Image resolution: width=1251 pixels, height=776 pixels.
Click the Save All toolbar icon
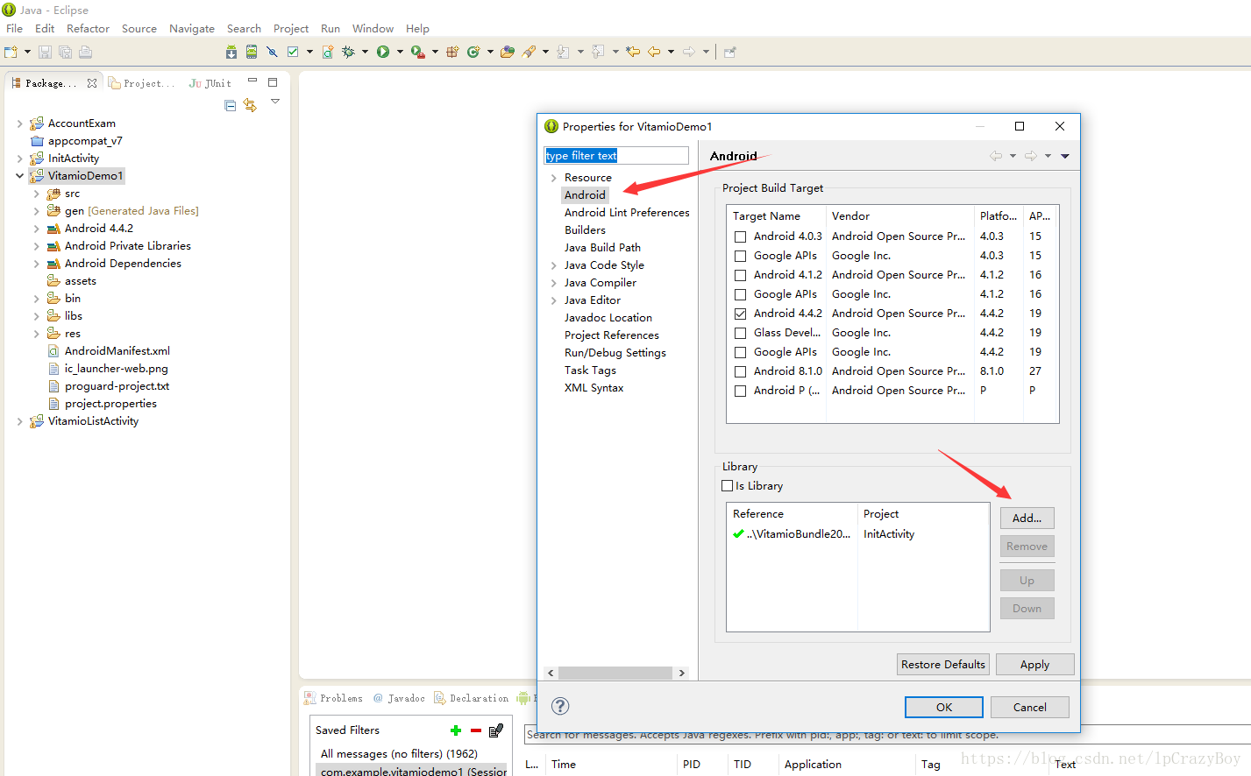pyautogui.click(x=65, y=52)
